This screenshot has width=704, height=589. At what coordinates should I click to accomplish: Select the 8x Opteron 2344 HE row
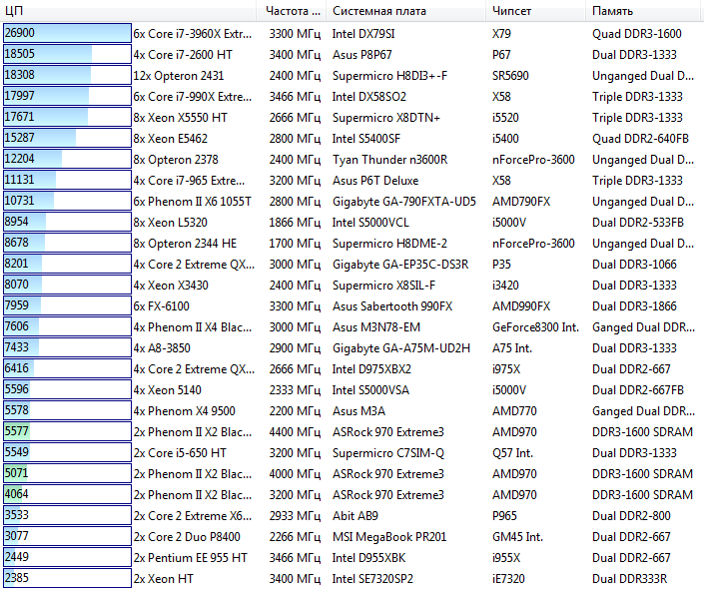(352, 244)
